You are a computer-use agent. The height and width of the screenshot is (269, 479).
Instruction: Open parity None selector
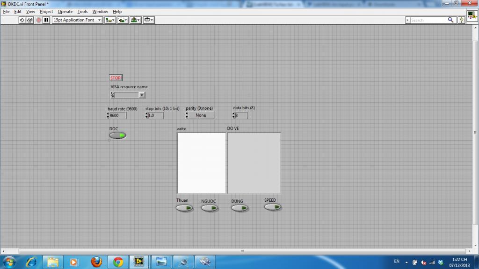[201, 115]
